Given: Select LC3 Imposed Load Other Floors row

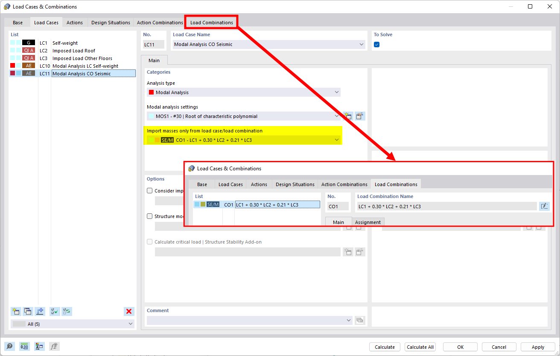Looking at the screenshot, I should coord(73,58).
